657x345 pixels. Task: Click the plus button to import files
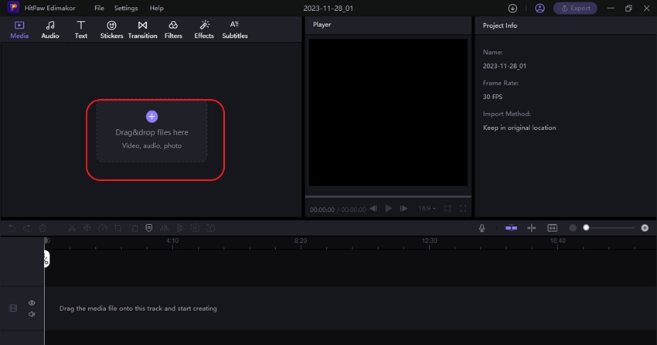151,116
